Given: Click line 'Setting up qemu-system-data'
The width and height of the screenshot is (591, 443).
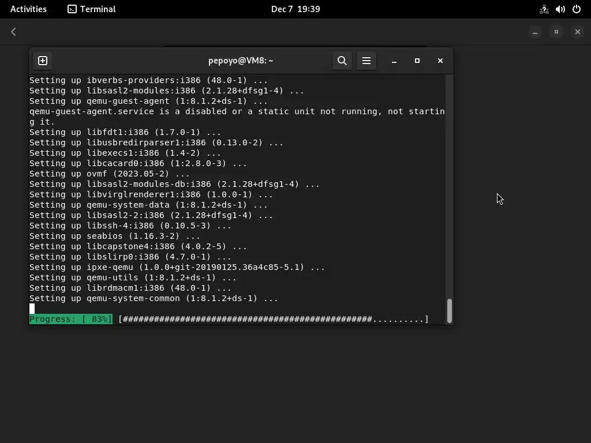Looking at the screenshot, I should tap(148, 205).
